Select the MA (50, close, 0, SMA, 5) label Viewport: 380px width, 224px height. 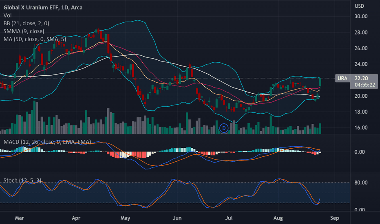pos(35,39)
